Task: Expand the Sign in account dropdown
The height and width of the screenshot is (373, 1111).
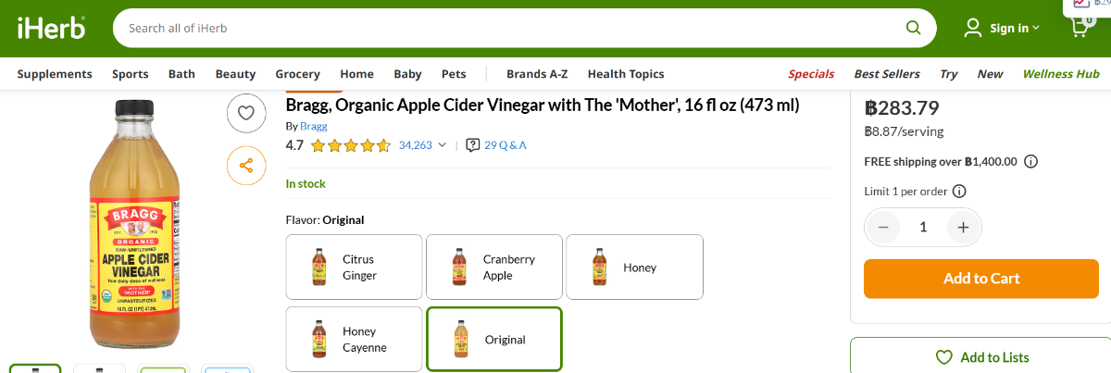Action: [1002, 28]
